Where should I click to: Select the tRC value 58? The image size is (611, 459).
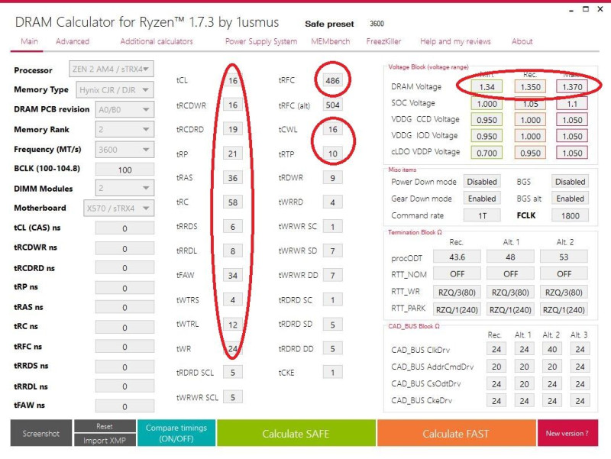click(233, 202)
